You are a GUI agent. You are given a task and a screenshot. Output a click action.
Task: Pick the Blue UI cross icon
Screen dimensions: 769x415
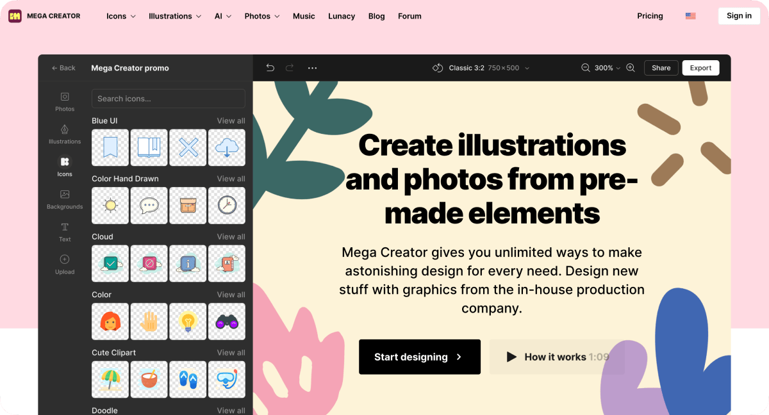coord(188,147)
